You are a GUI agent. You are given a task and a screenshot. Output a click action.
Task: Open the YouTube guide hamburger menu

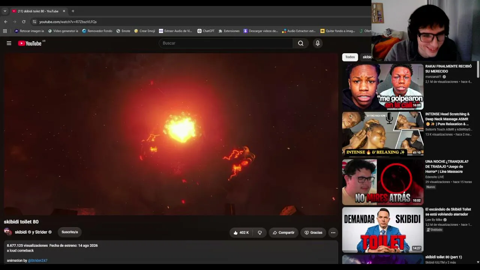pyautogui.click(x=9, y=43)
